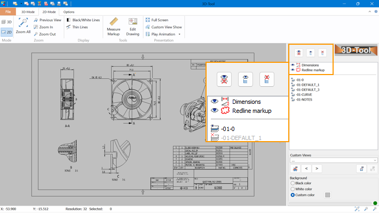Start Custom View Show
The height and width of the screenshot is (213, 379).
[163, 27]
